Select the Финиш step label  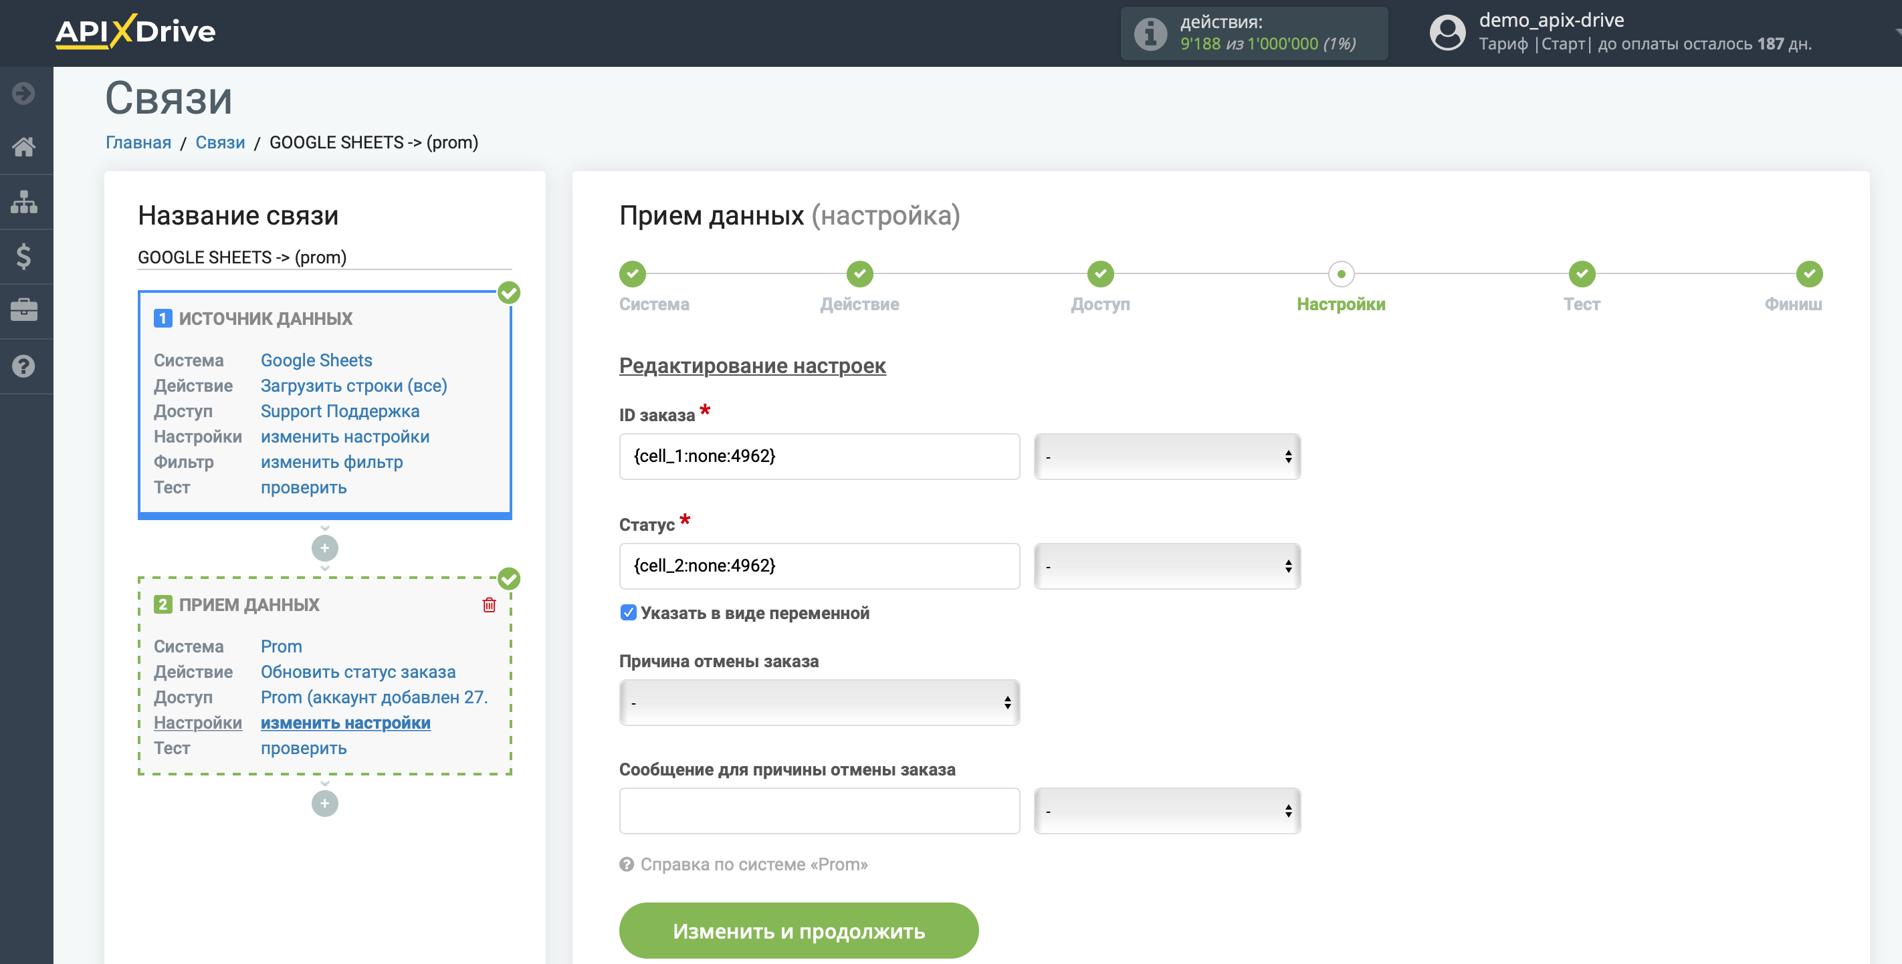point(1793,304)
